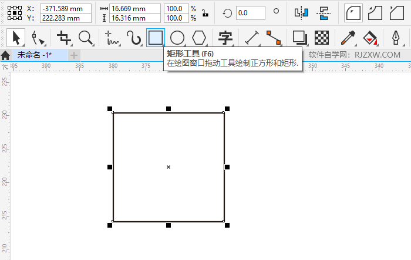Edit the rotation angle field

pyautogui.click(x=250, y=12)
